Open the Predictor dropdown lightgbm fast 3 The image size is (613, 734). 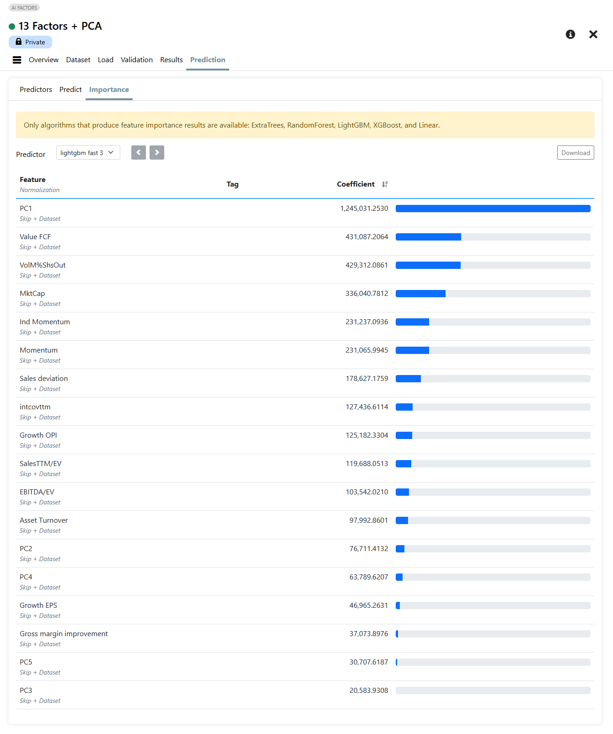click(x=88, y=153)
